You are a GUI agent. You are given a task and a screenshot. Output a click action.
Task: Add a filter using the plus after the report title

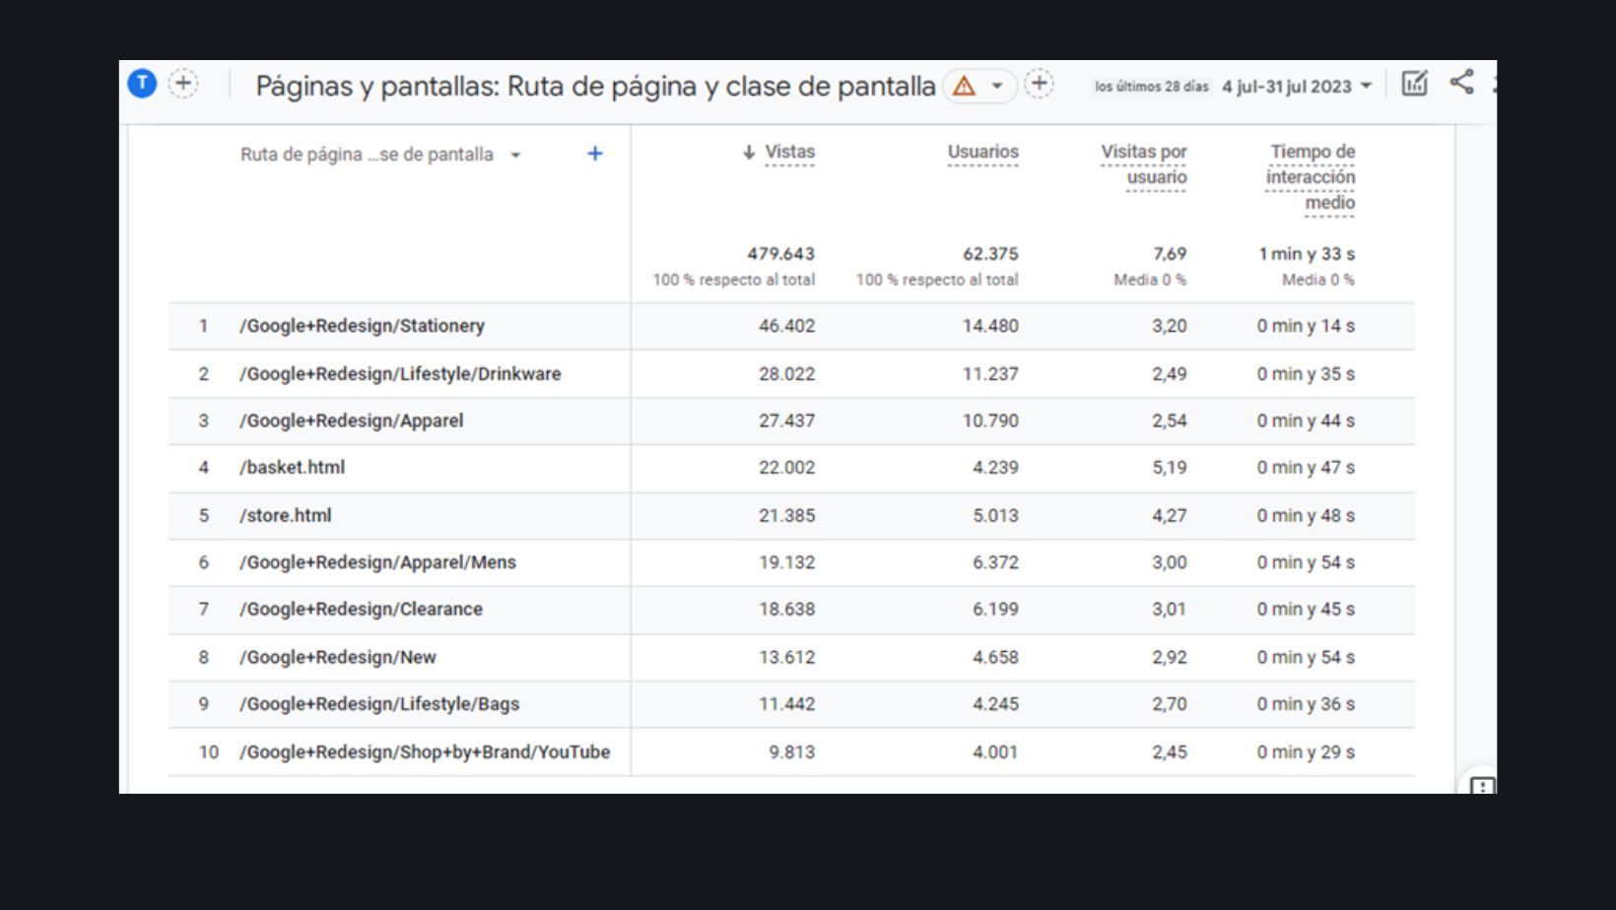click(x=1039, y=84)
